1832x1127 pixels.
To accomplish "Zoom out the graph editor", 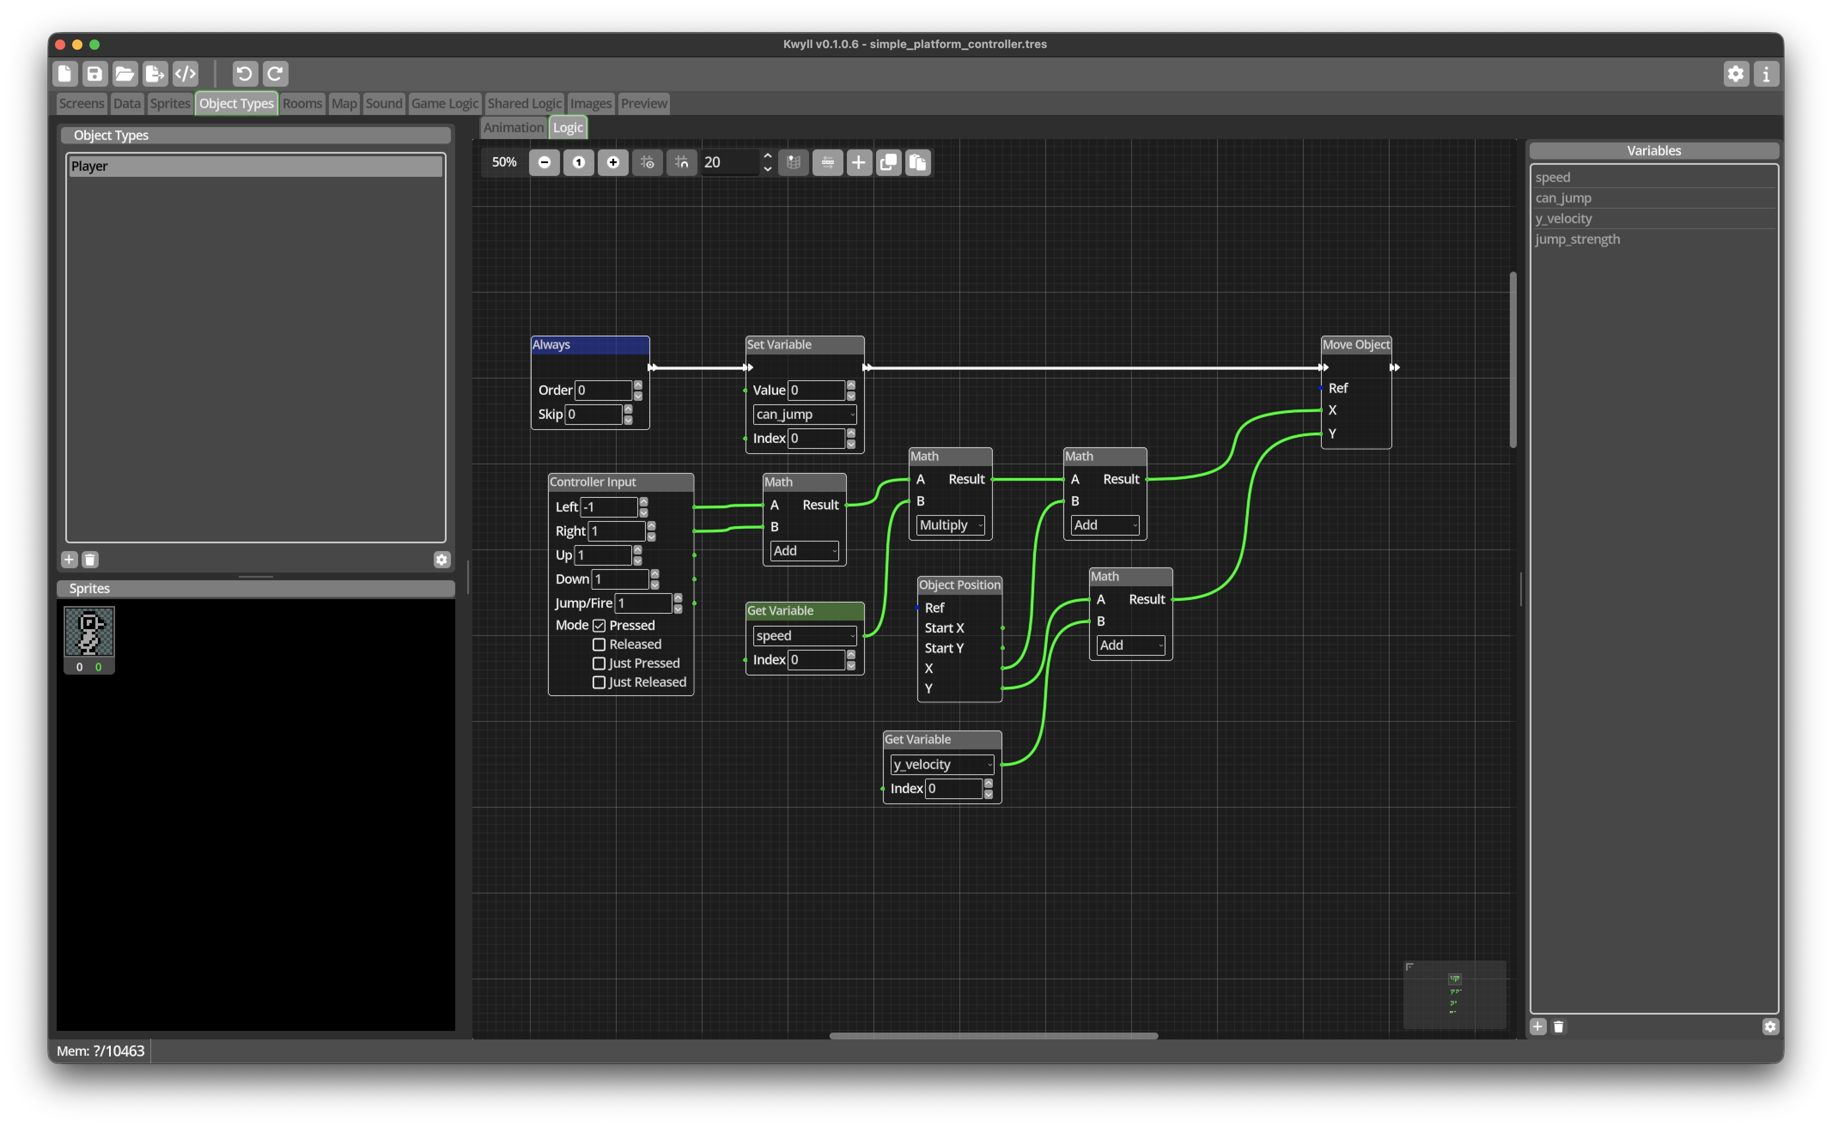I will (544, 163).
